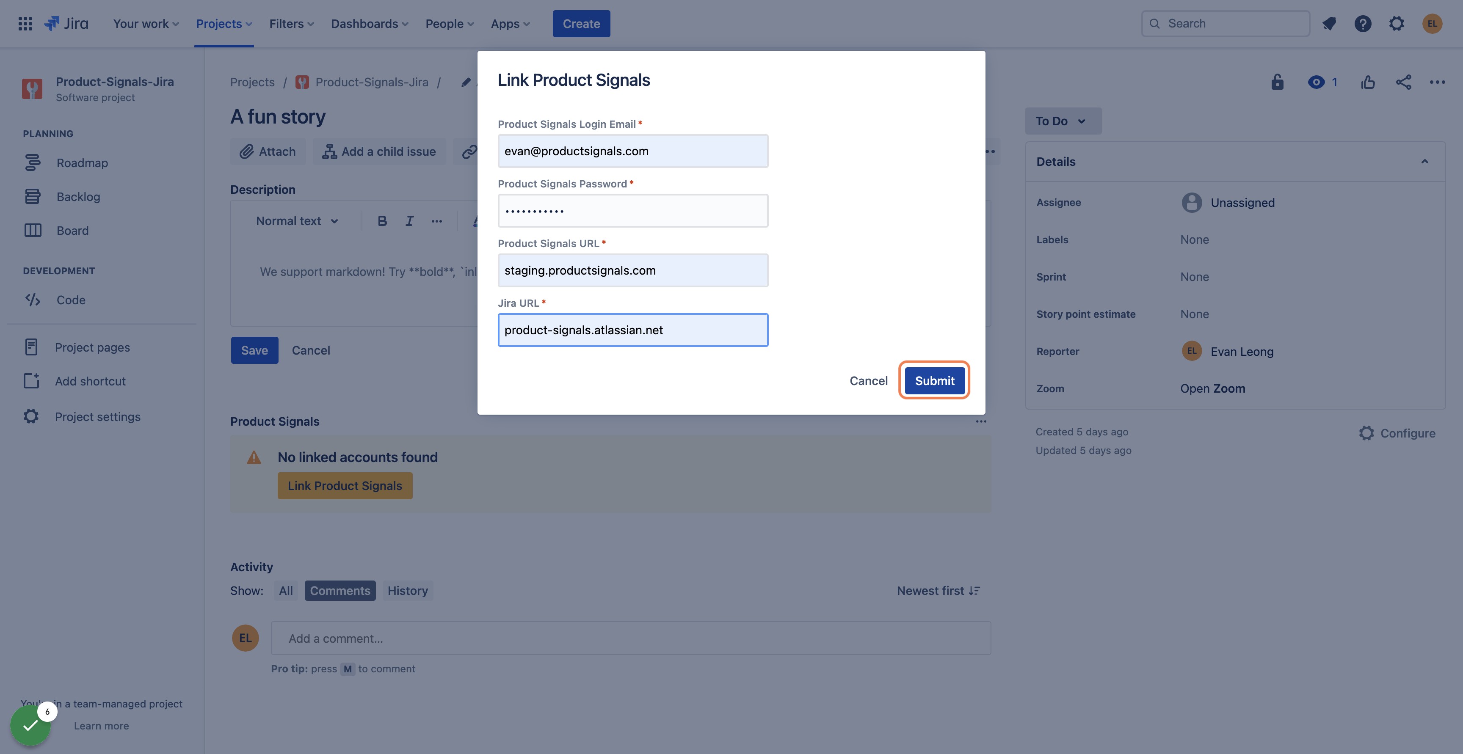Open the Normal text style dropdown
This screenshot has width=1463, height=754.
click(x=297, y=221)
